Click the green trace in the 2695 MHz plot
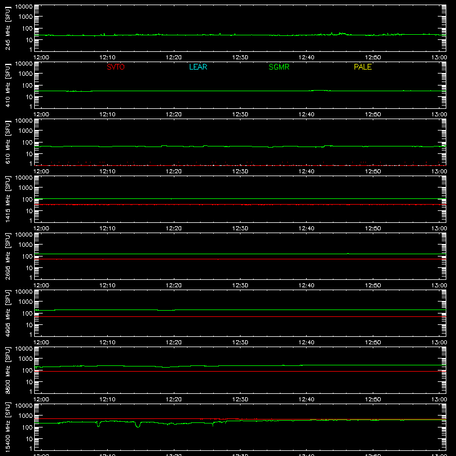The width and height of the screenshot is (456, 456). [240, 254]
